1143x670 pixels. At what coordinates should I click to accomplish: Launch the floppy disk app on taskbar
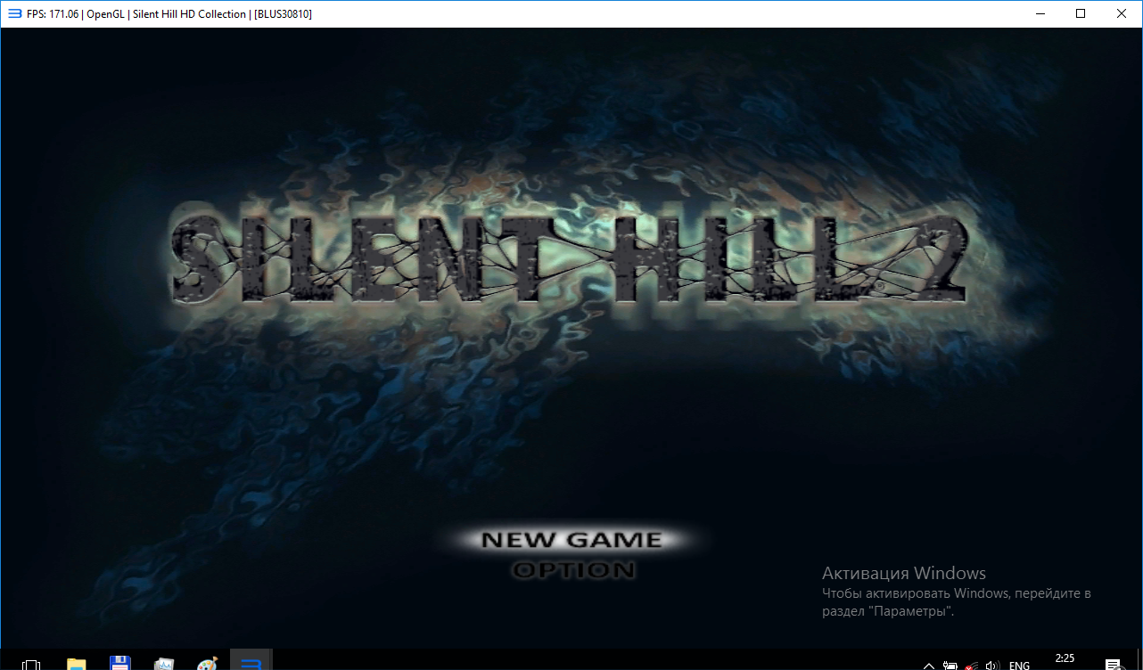point(119,664)
